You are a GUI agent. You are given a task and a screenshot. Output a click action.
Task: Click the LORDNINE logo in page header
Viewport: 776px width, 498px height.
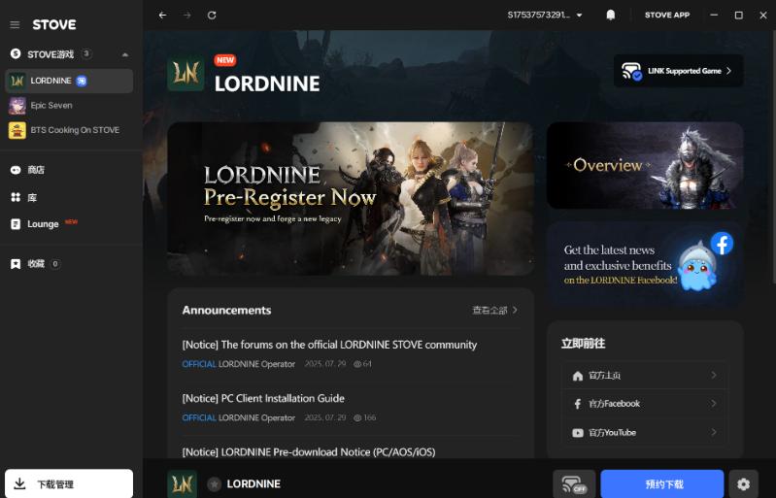point(186,74)
